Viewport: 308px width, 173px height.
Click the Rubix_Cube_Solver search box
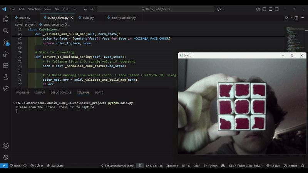point(156,9)
